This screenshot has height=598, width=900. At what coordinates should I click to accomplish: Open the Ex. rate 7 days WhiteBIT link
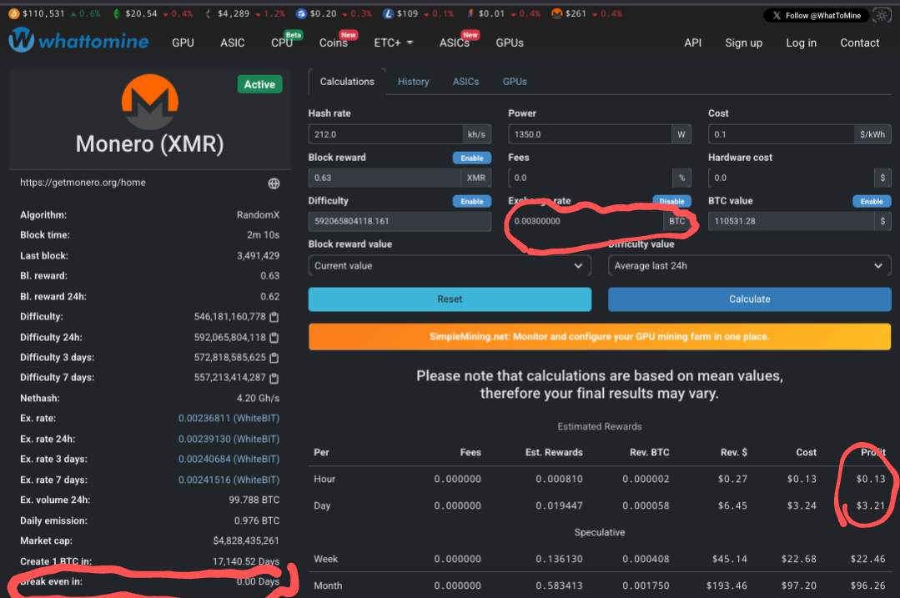tap(229, 480)
